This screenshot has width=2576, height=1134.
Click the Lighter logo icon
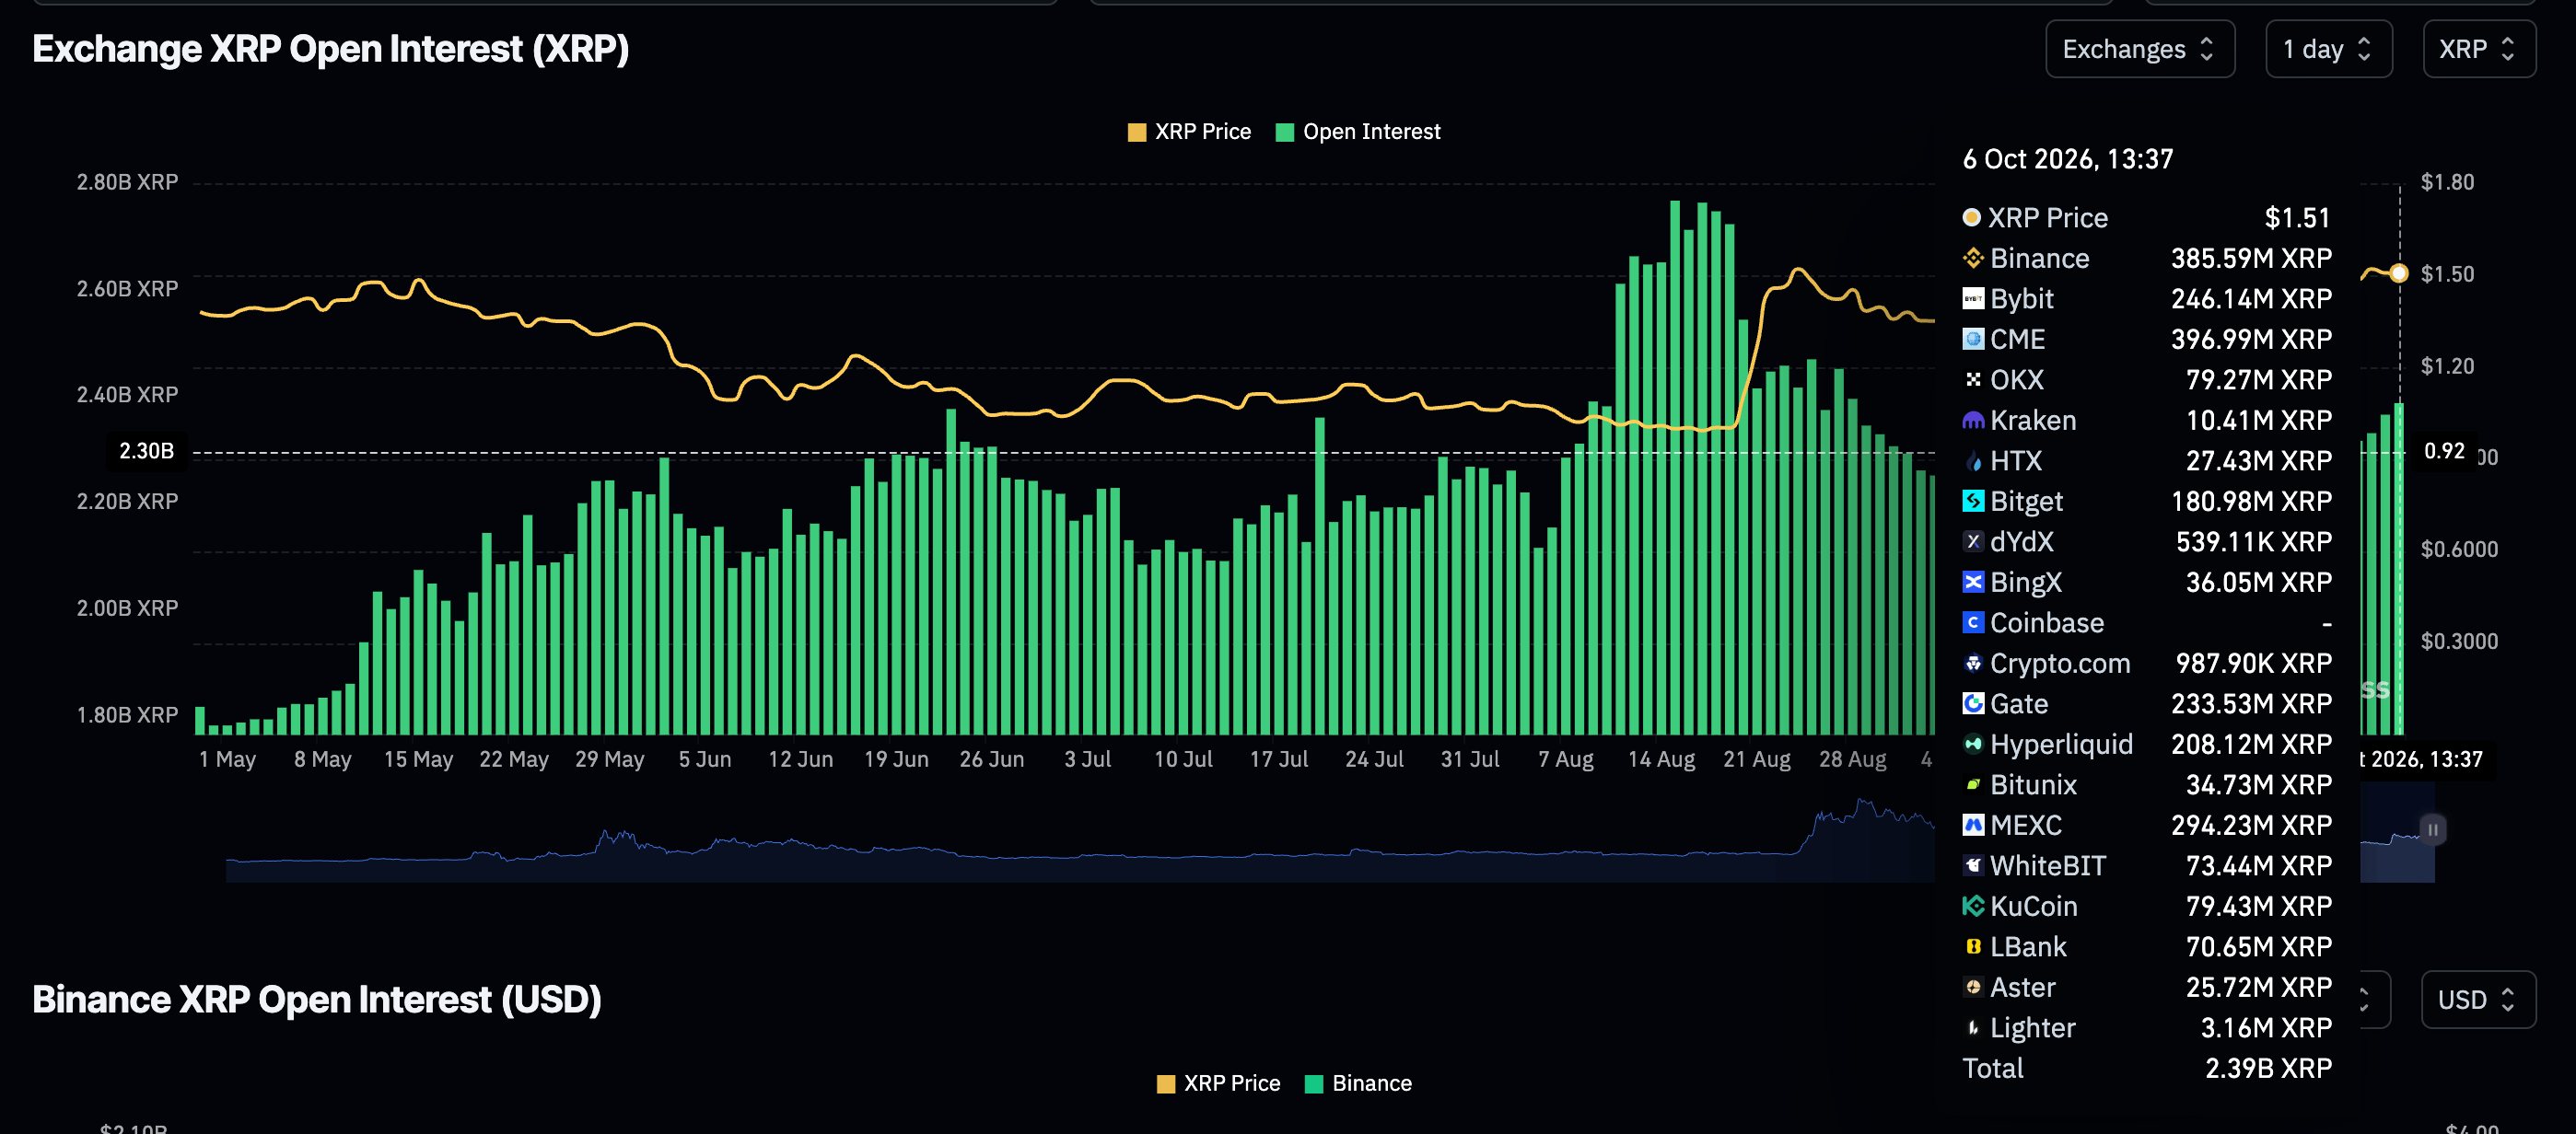(x=1972, y=1027)
